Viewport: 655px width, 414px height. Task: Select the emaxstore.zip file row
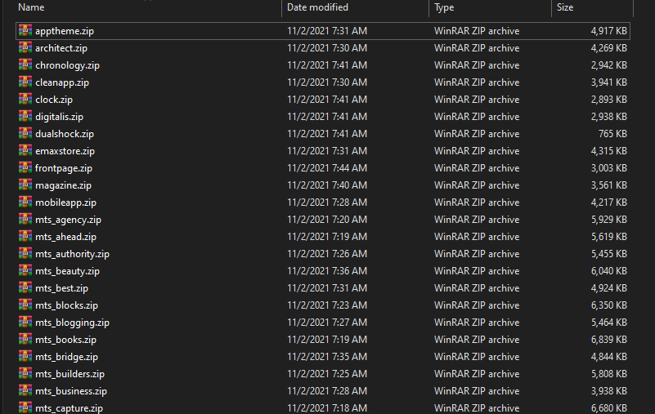tap(322, 151)
